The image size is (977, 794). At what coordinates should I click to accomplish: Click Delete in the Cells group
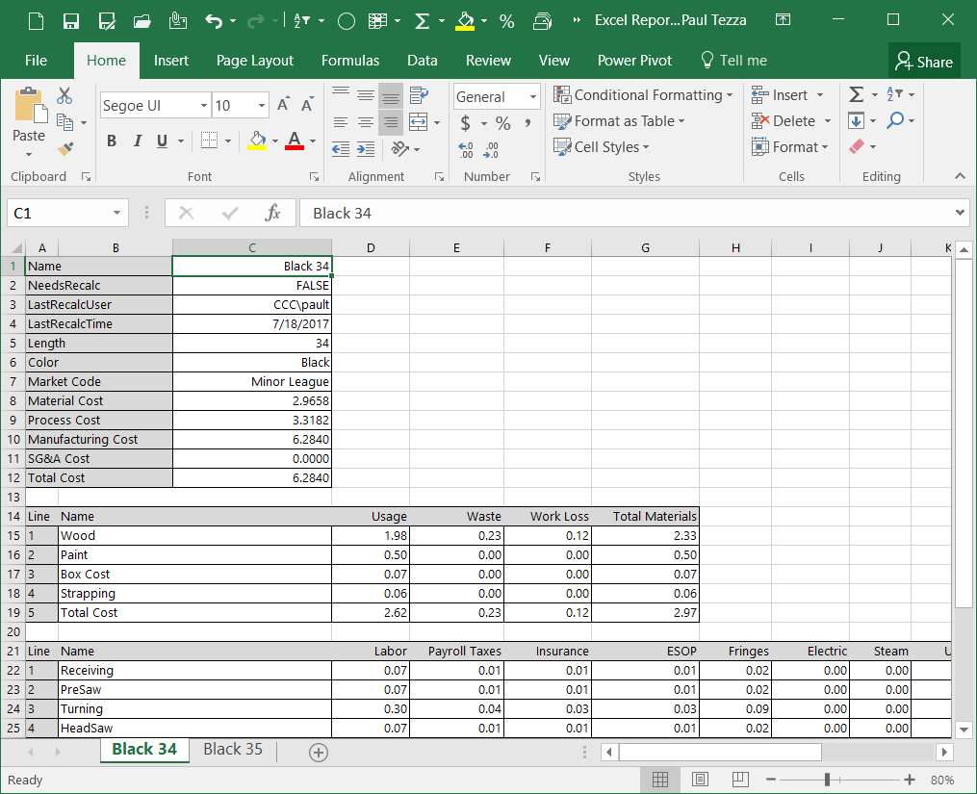pos(791,121)
